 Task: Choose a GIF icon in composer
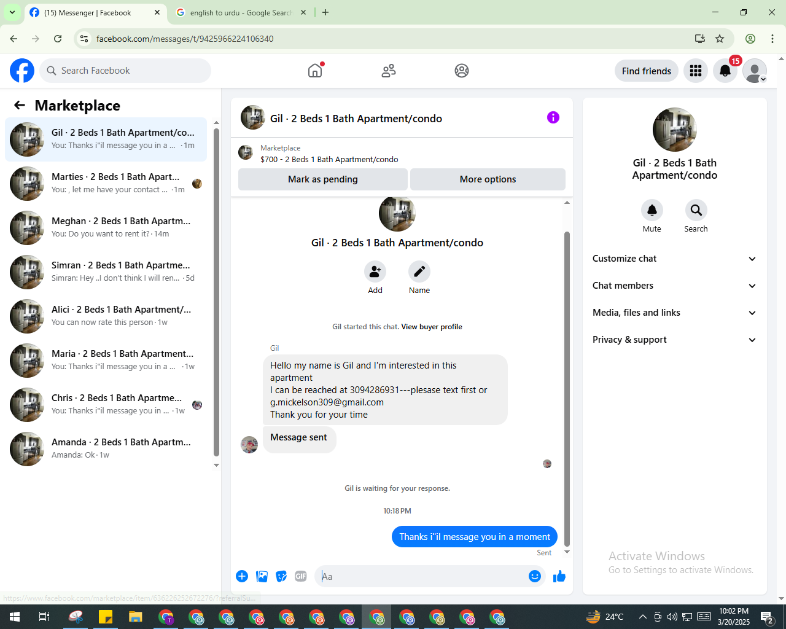tap(301, 576)
